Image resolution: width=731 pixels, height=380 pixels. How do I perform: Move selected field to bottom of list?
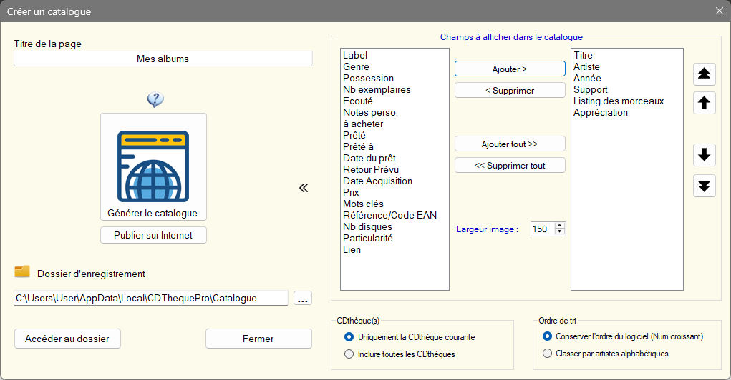tap(705, 186)
